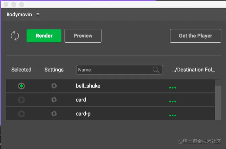Click the Preview button

click(x=83, y=36)
